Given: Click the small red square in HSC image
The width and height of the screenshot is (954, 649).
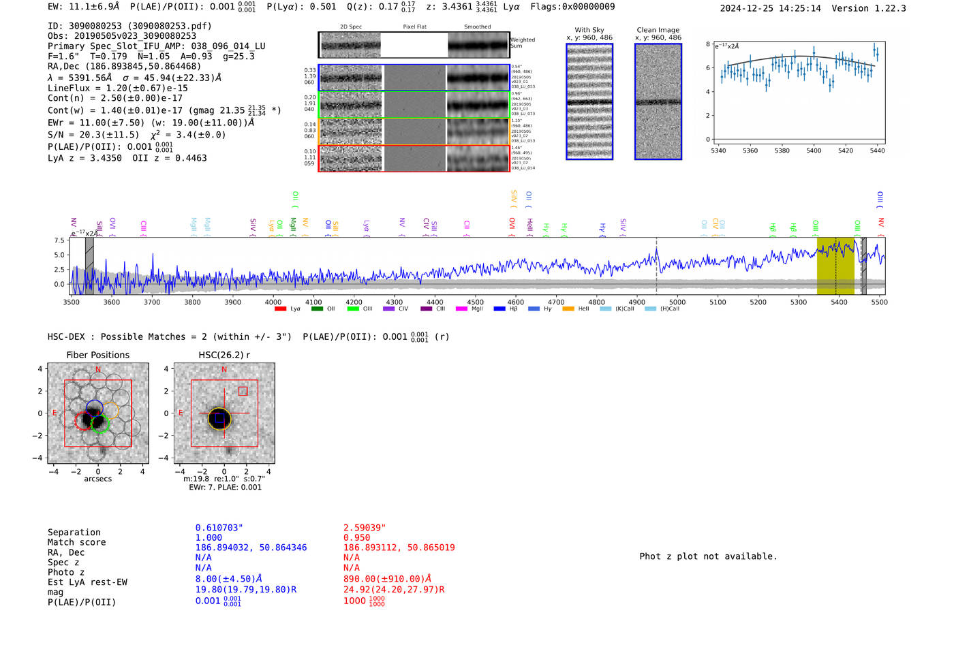Looking at the screenshot, I should click(243, 391).
